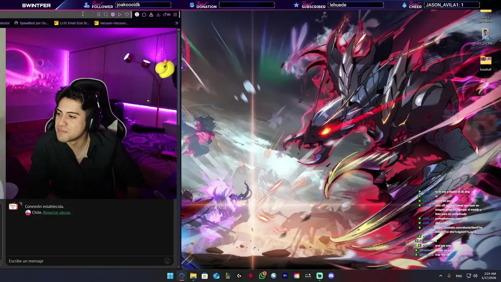Click the AI assistant button in browser toolbar
The height and width of the screenshot is (282, 501).
[x=167, y=14]
